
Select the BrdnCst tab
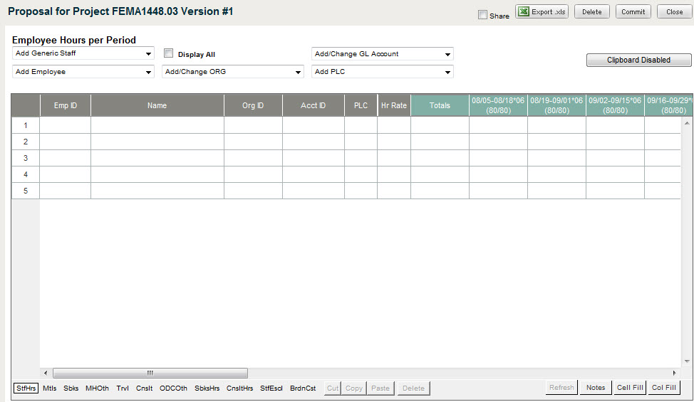(303, 388)
